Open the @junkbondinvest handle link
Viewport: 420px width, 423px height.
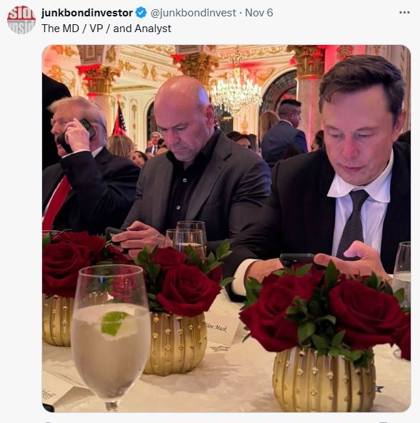click(x=193, y=13)
